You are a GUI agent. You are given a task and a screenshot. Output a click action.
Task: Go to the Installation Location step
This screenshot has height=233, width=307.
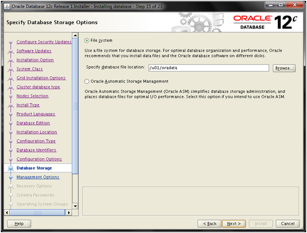coord(36,132)
